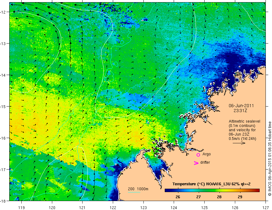Click longitude axis label 122

[x=113, y=208]
